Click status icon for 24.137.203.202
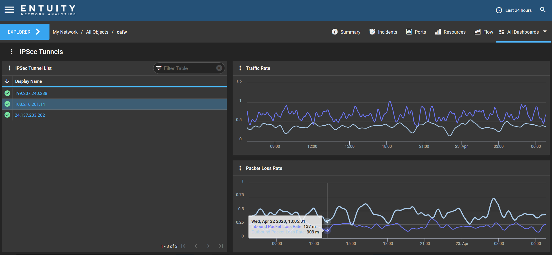Viewport: 552px width, 255px height. 7,115
